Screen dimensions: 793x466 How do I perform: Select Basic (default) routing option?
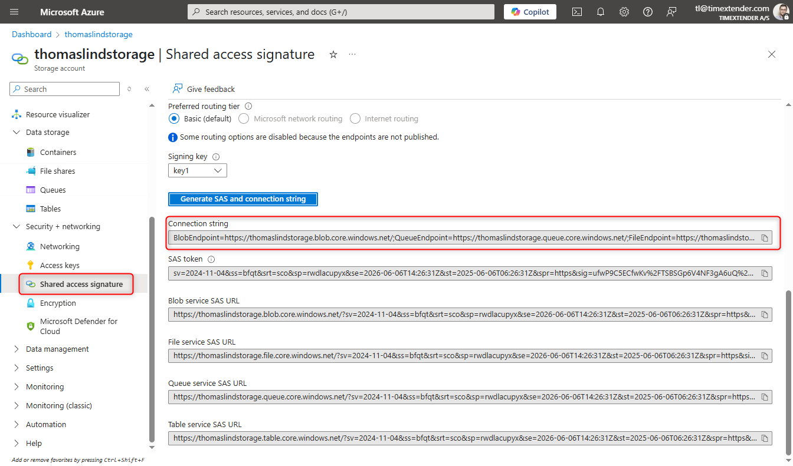tap(173, 118)
